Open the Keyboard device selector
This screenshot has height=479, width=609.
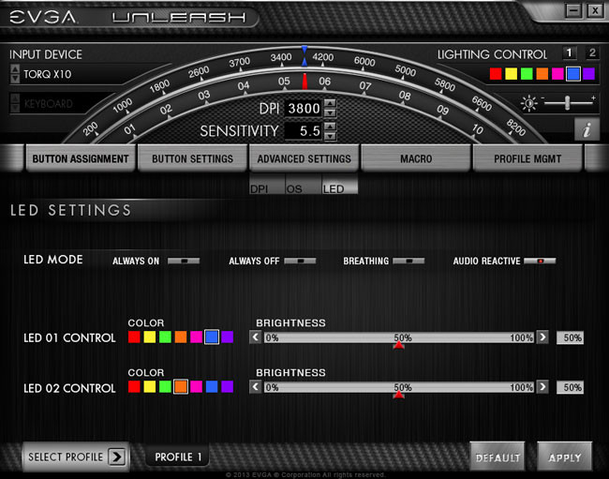14,104
